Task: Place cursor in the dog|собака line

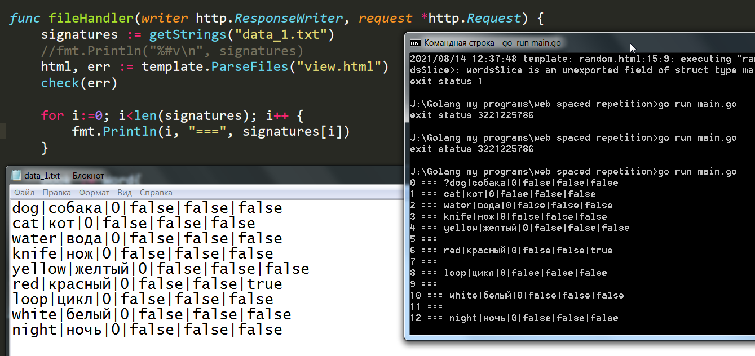Action: (x=147, y=208)
